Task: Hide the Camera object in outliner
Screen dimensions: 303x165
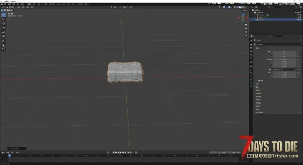Action: (298, 15)
